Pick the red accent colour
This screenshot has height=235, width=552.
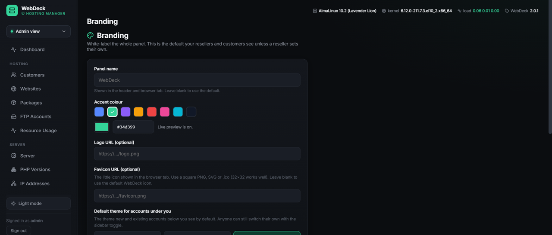coord(152,112)
